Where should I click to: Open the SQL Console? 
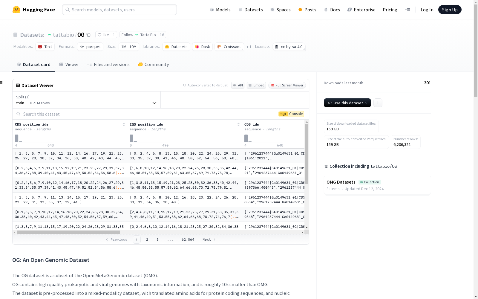click(x=291, y=114)
